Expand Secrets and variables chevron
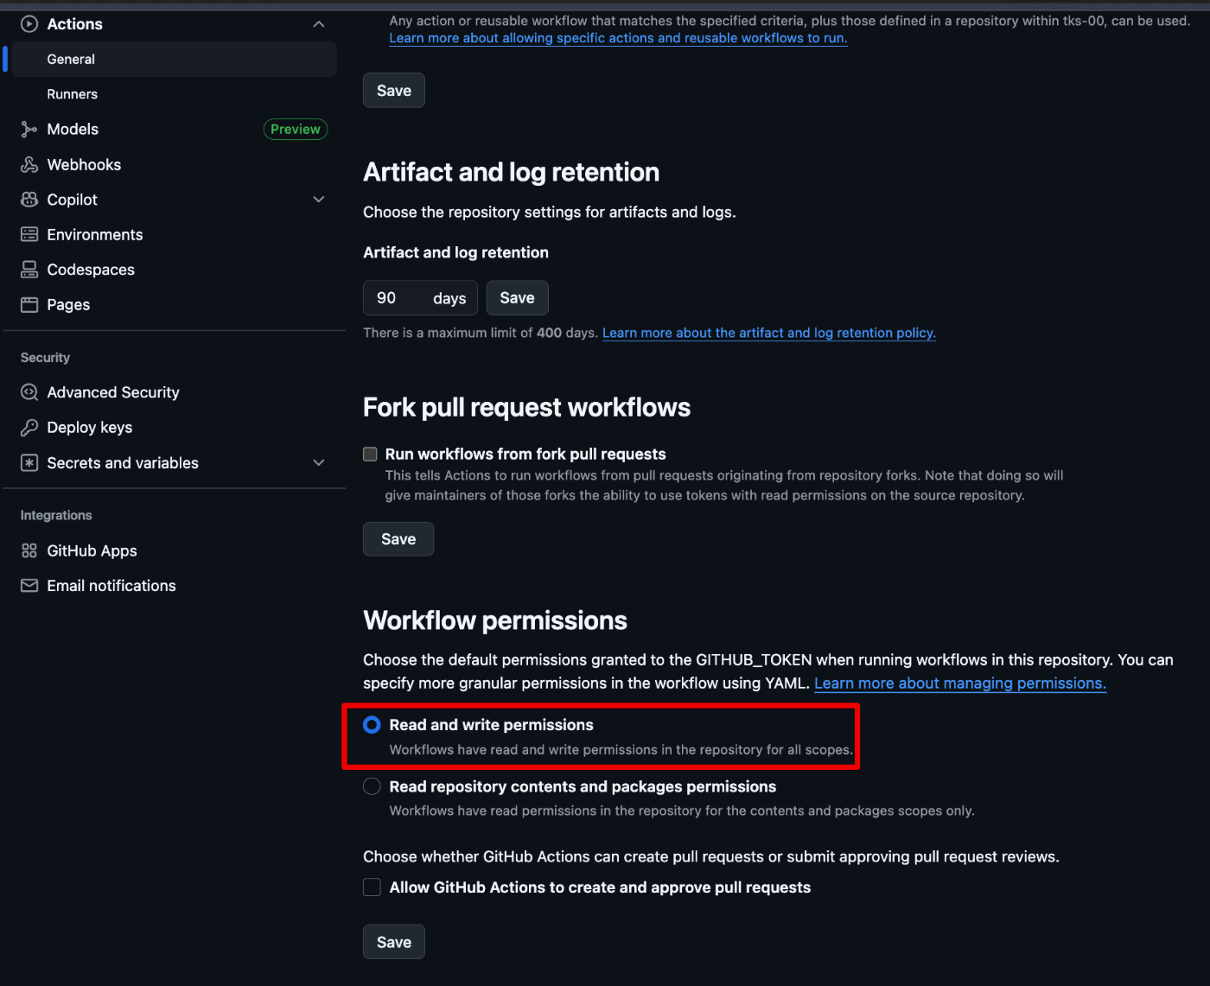The height and width of the screenshot is (986, 1210). 319,463
